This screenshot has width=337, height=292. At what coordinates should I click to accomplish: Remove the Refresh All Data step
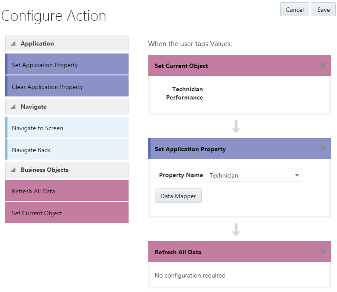click(x=323, y=252)
